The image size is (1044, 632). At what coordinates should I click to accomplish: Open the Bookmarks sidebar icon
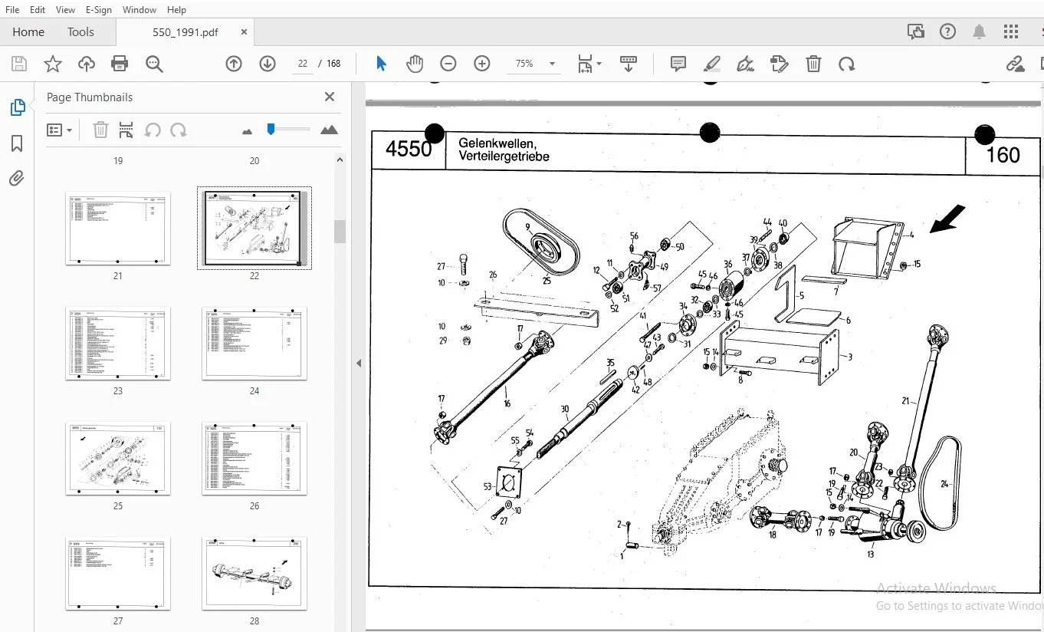pos(17,143)
